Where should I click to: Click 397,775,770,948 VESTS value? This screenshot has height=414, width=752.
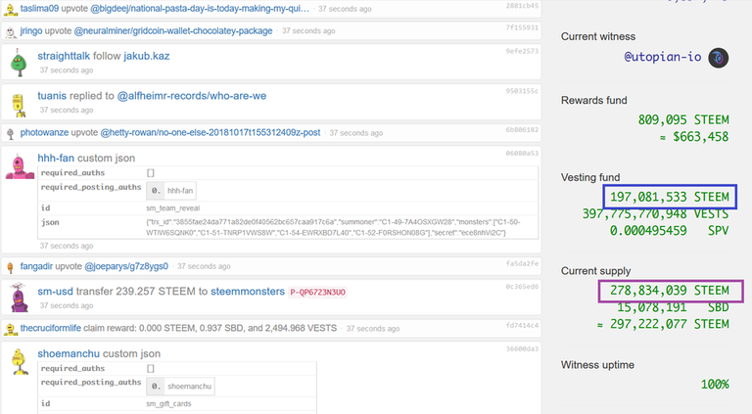pyautogui.click(x=655, y=214)
